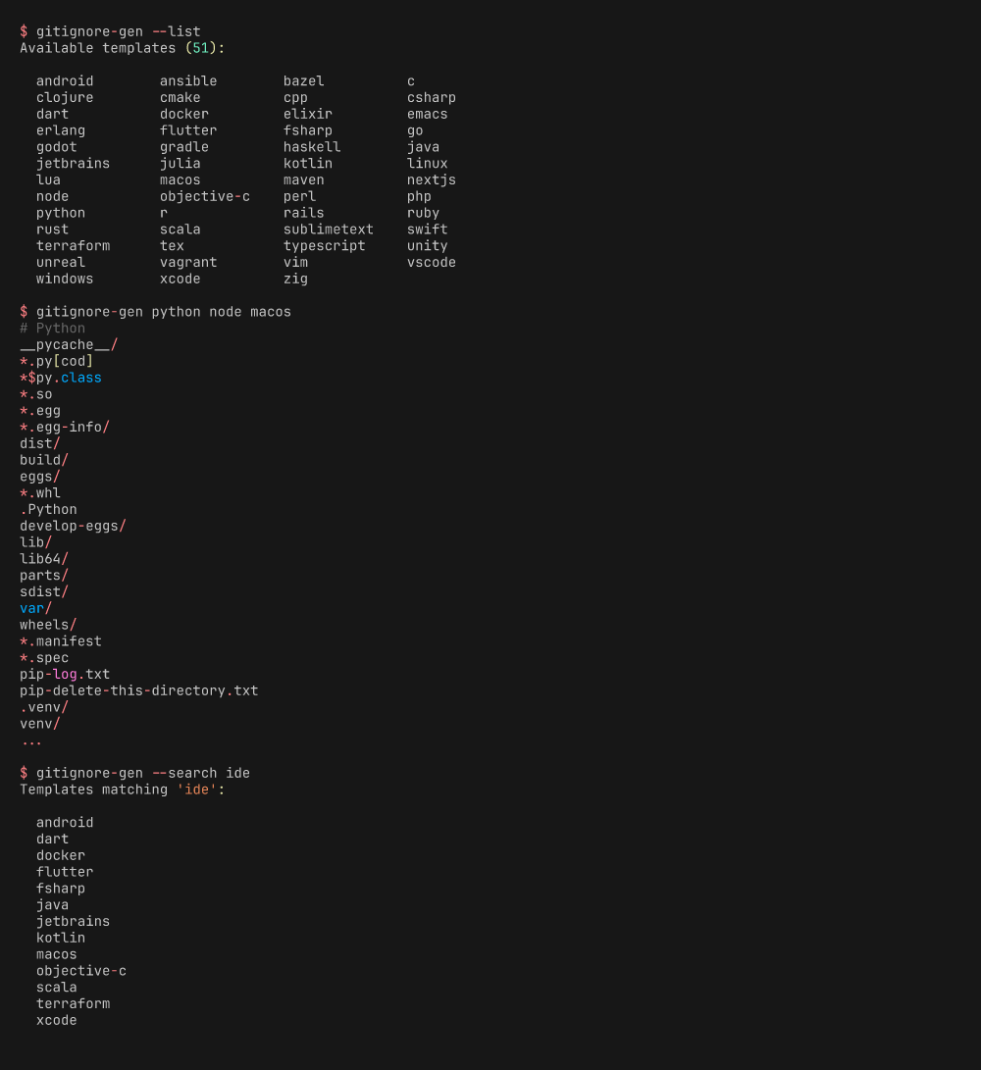Select the docker template entry
Viewport: 981px width, 1070px height.
click(x=183, y=114)
